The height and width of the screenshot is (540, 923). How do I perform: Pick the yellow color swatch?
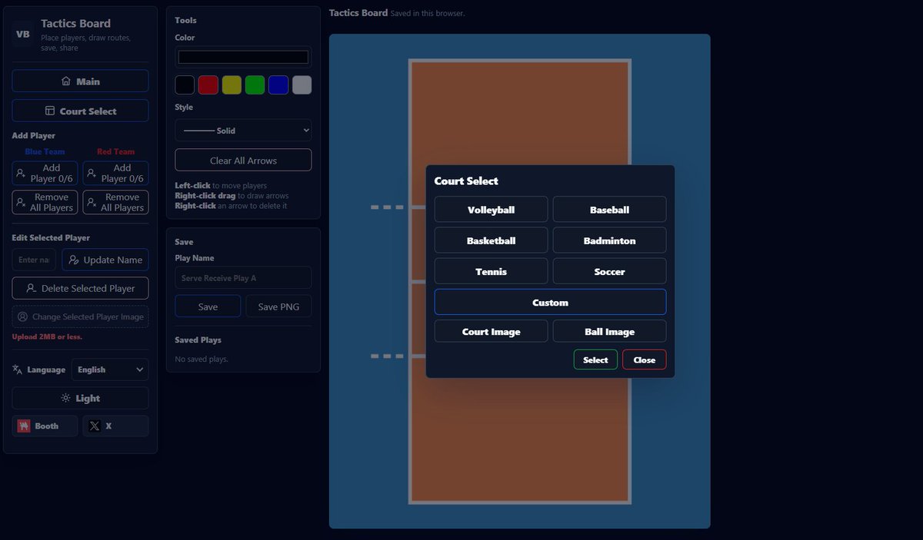(232, 84)
